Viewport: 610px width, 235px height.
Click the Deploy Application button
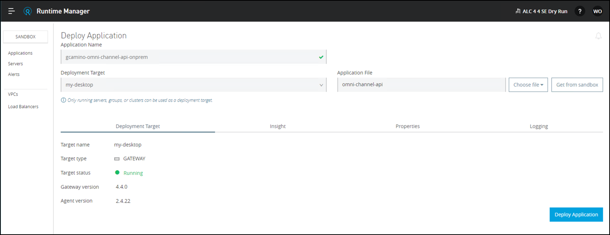tap(576, 215)
